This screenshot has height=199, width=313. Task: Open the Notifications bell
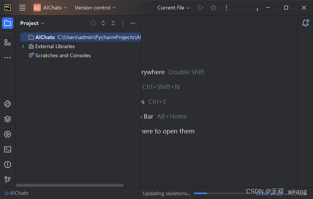point(305,23)
